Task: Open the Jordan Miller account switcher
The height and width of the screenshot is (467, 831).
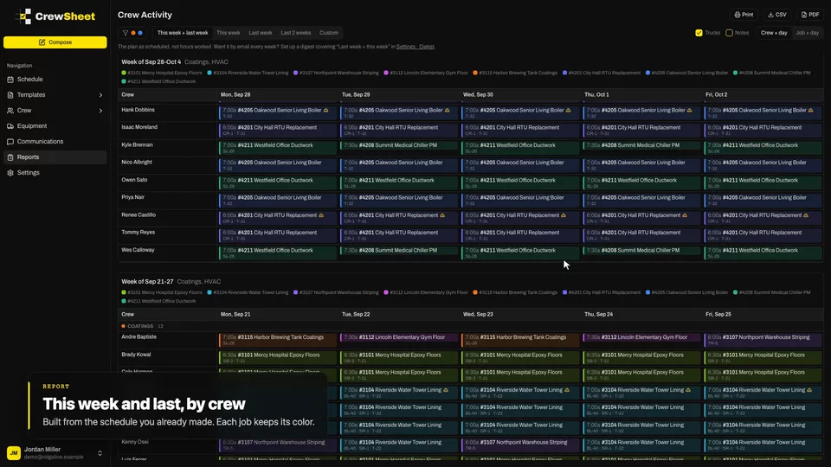Action: (55, 452)
